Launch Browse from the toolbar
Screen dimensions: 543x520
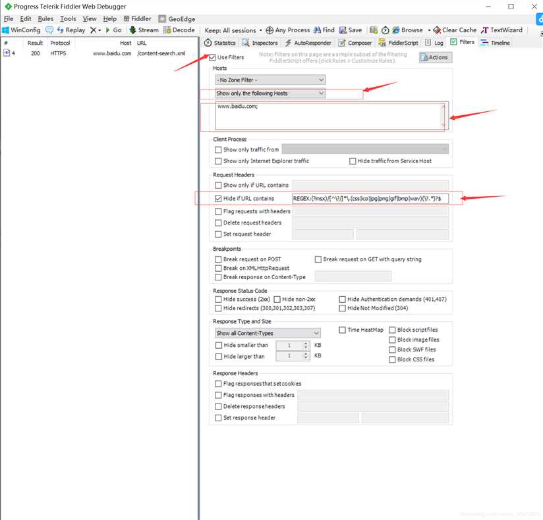(x=407, y=30)
